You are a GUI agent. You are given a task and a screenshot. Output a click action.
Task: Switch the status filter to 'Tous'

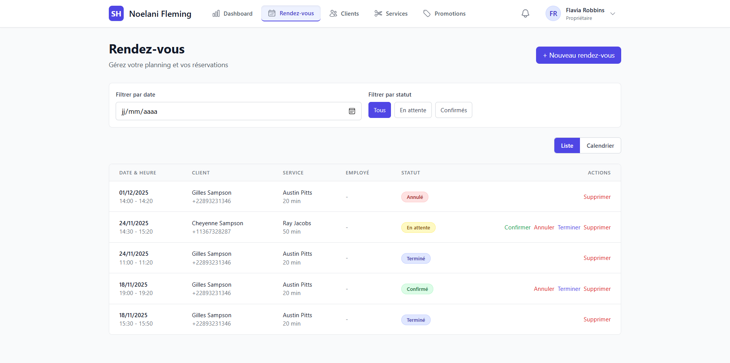click(x=379, y=110)
